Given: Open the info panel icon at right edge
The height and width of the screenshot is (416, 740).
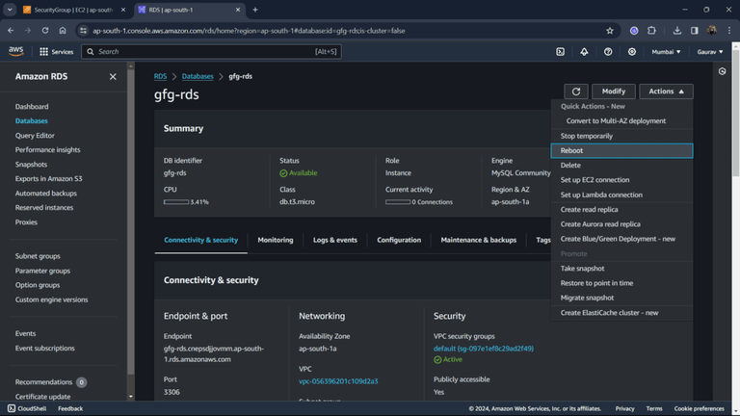Looking at the screenshot, I should (722, 71).
